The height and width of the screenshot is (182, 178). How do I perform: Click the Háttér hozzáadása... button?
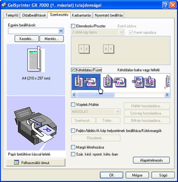[147, 106]
